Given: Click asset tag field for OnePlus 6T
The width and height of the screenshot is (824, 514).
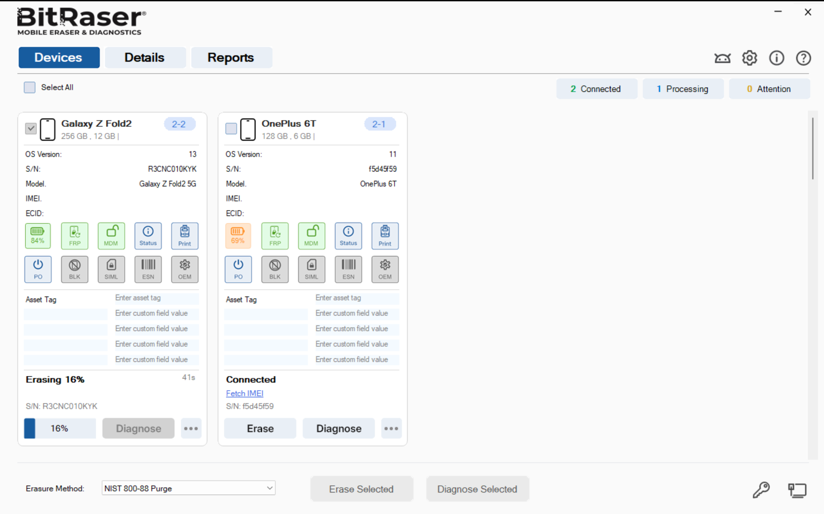Looking at the screenshot, I should (357, 298).
